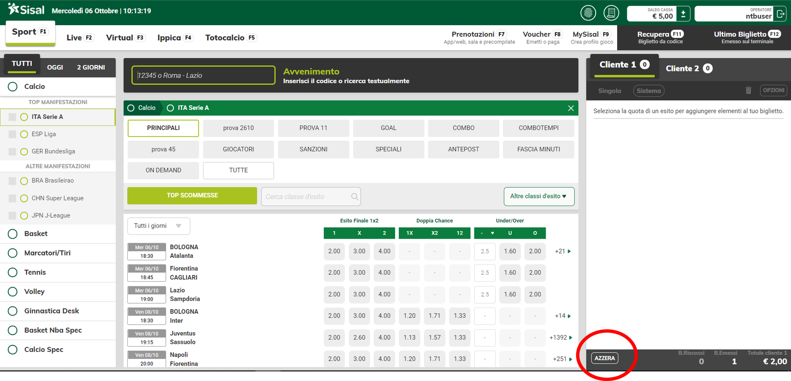The image size is (791, 381).
Task: Select 1X odds 1.13 for Juventus Sassuolo
Action: pos(410,337)
